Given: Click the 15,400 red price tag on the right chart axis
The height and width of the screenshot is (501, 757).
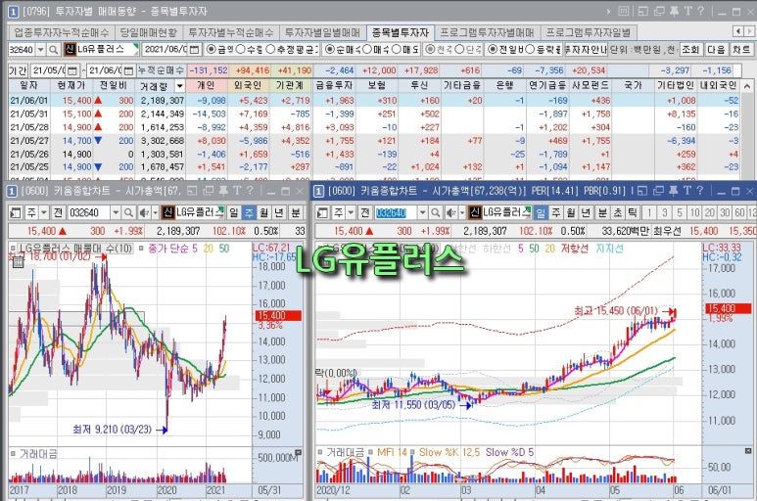Looking at the screenshot, I should [x=728, y=308].
